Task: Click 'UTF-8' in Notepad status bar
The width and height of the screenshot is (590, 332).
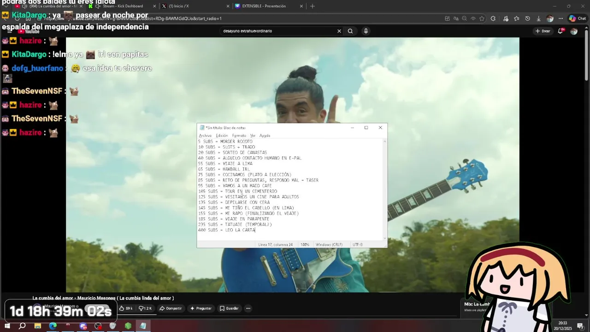Action: pyautogui.click(x=358, y=244)
